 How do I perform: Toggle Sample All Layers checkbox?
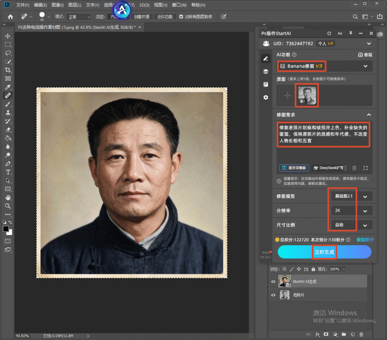click(181, 17)
